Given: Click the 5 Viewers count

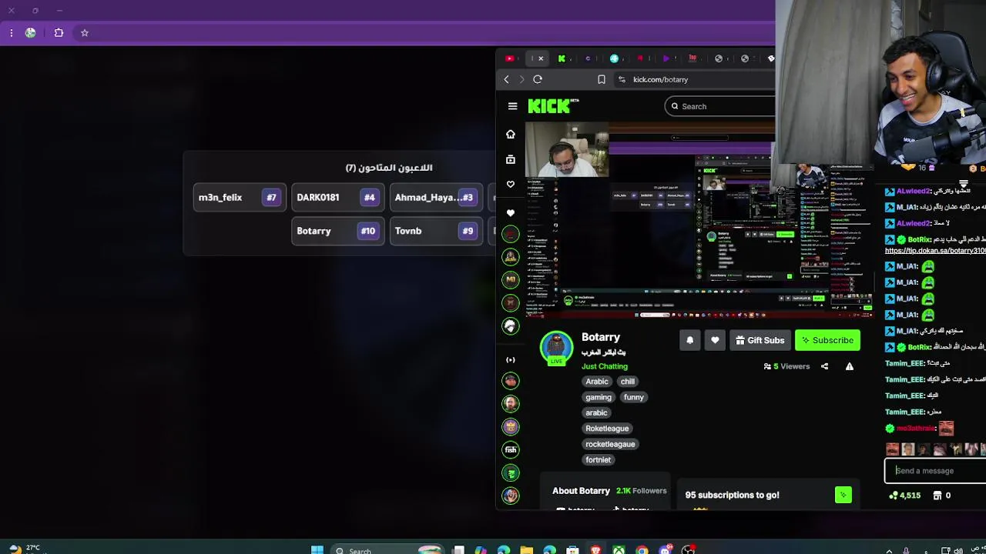Looking at the screenshot, I should coord(786,366).
